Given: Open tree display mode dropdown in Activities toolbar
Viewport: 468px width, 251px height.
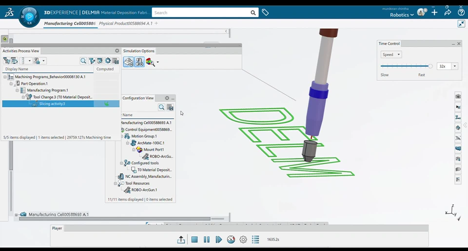Looking at the screenshot, I should [30, 61].
